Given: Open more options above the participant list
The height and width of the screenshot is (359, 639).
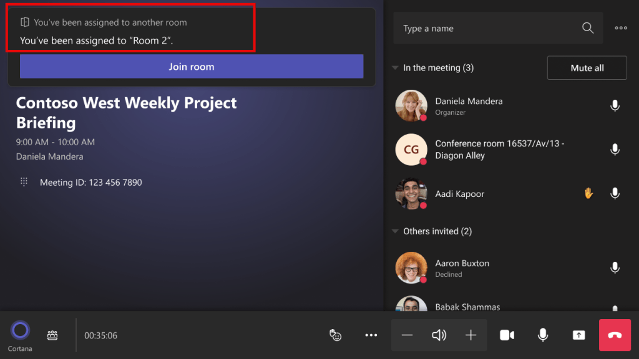Looking at the screenshot, I should click(621, 28).
